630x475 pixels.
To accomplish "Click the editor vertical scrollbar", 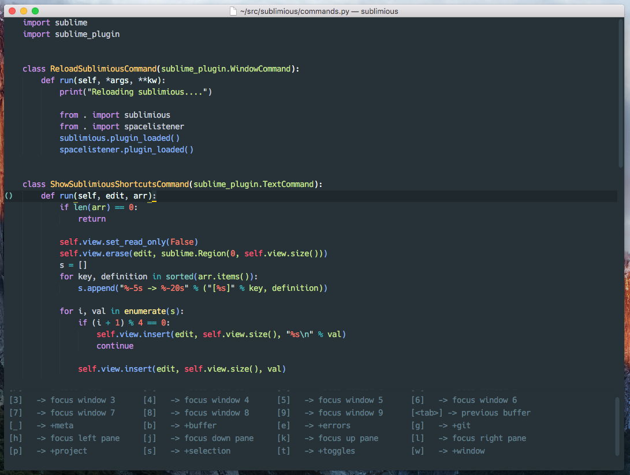I will tap(621, 93).
